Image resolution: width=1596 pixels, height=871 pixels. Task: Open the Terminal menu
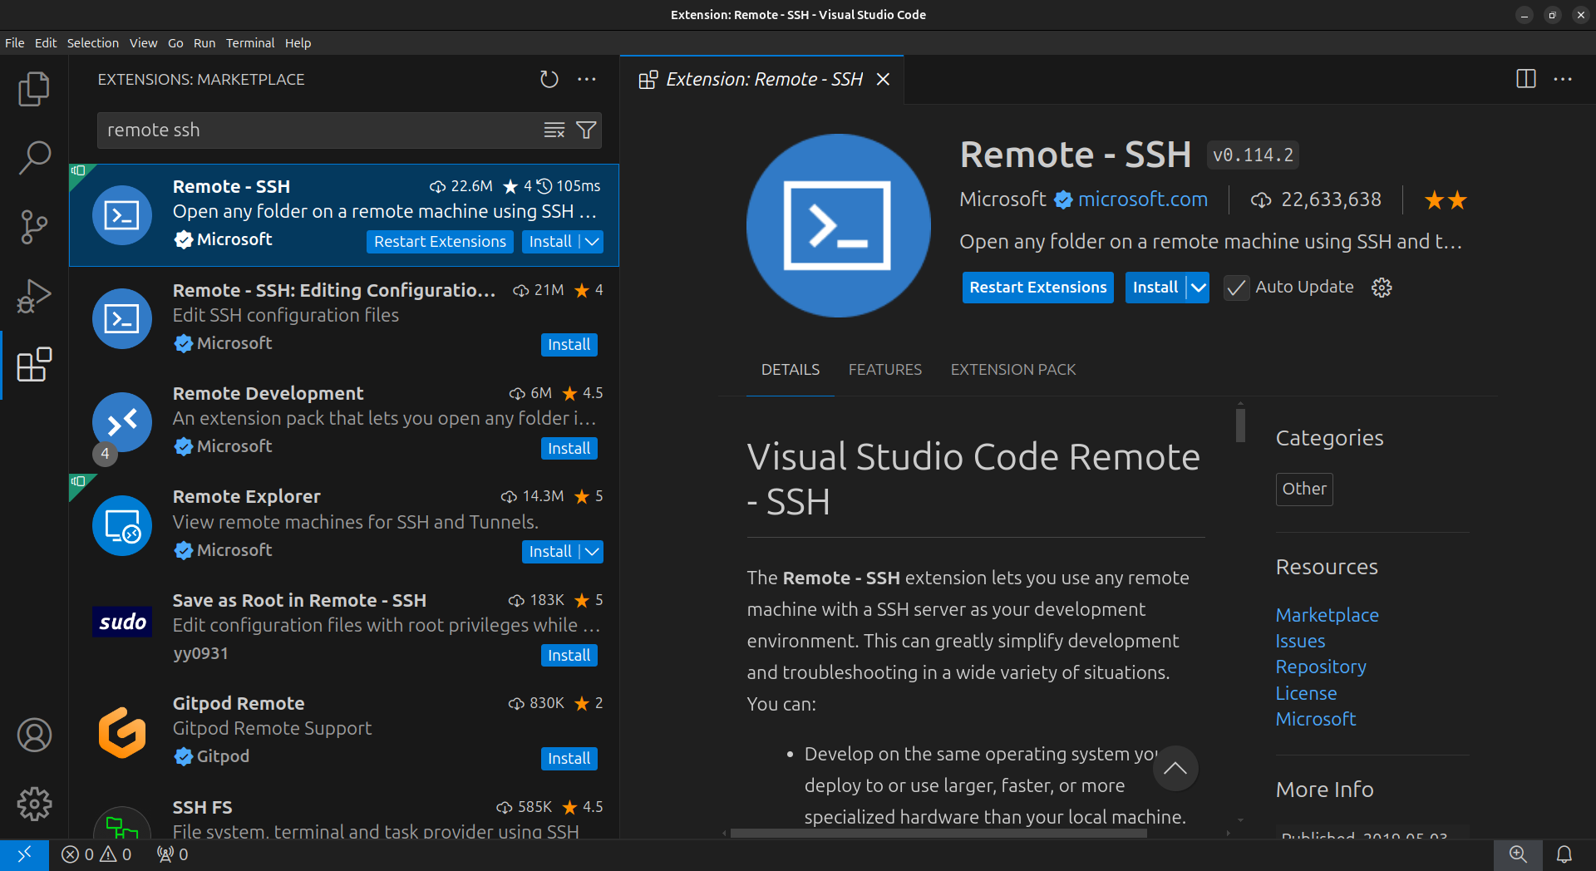tap(249, 43)
